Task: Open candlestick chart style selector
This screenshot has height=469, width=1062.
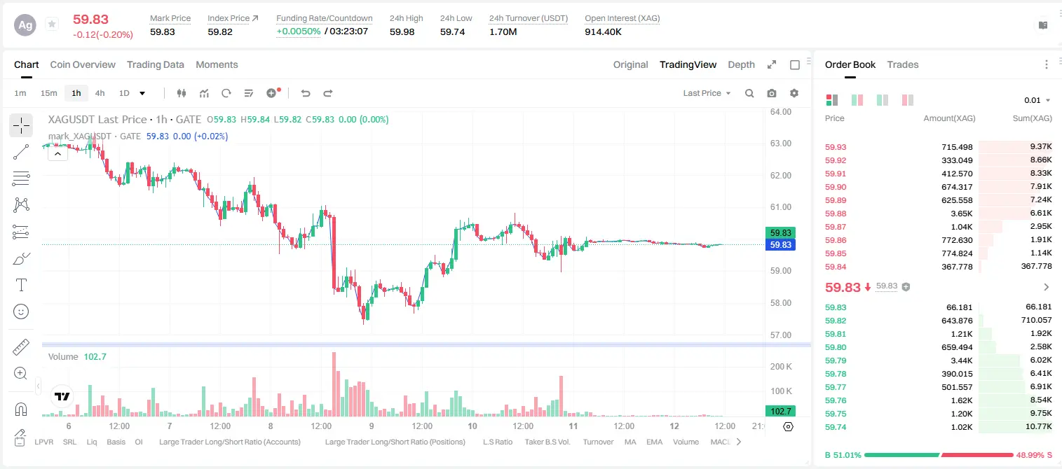Action: pyautogui.click(x=182, y=93)
